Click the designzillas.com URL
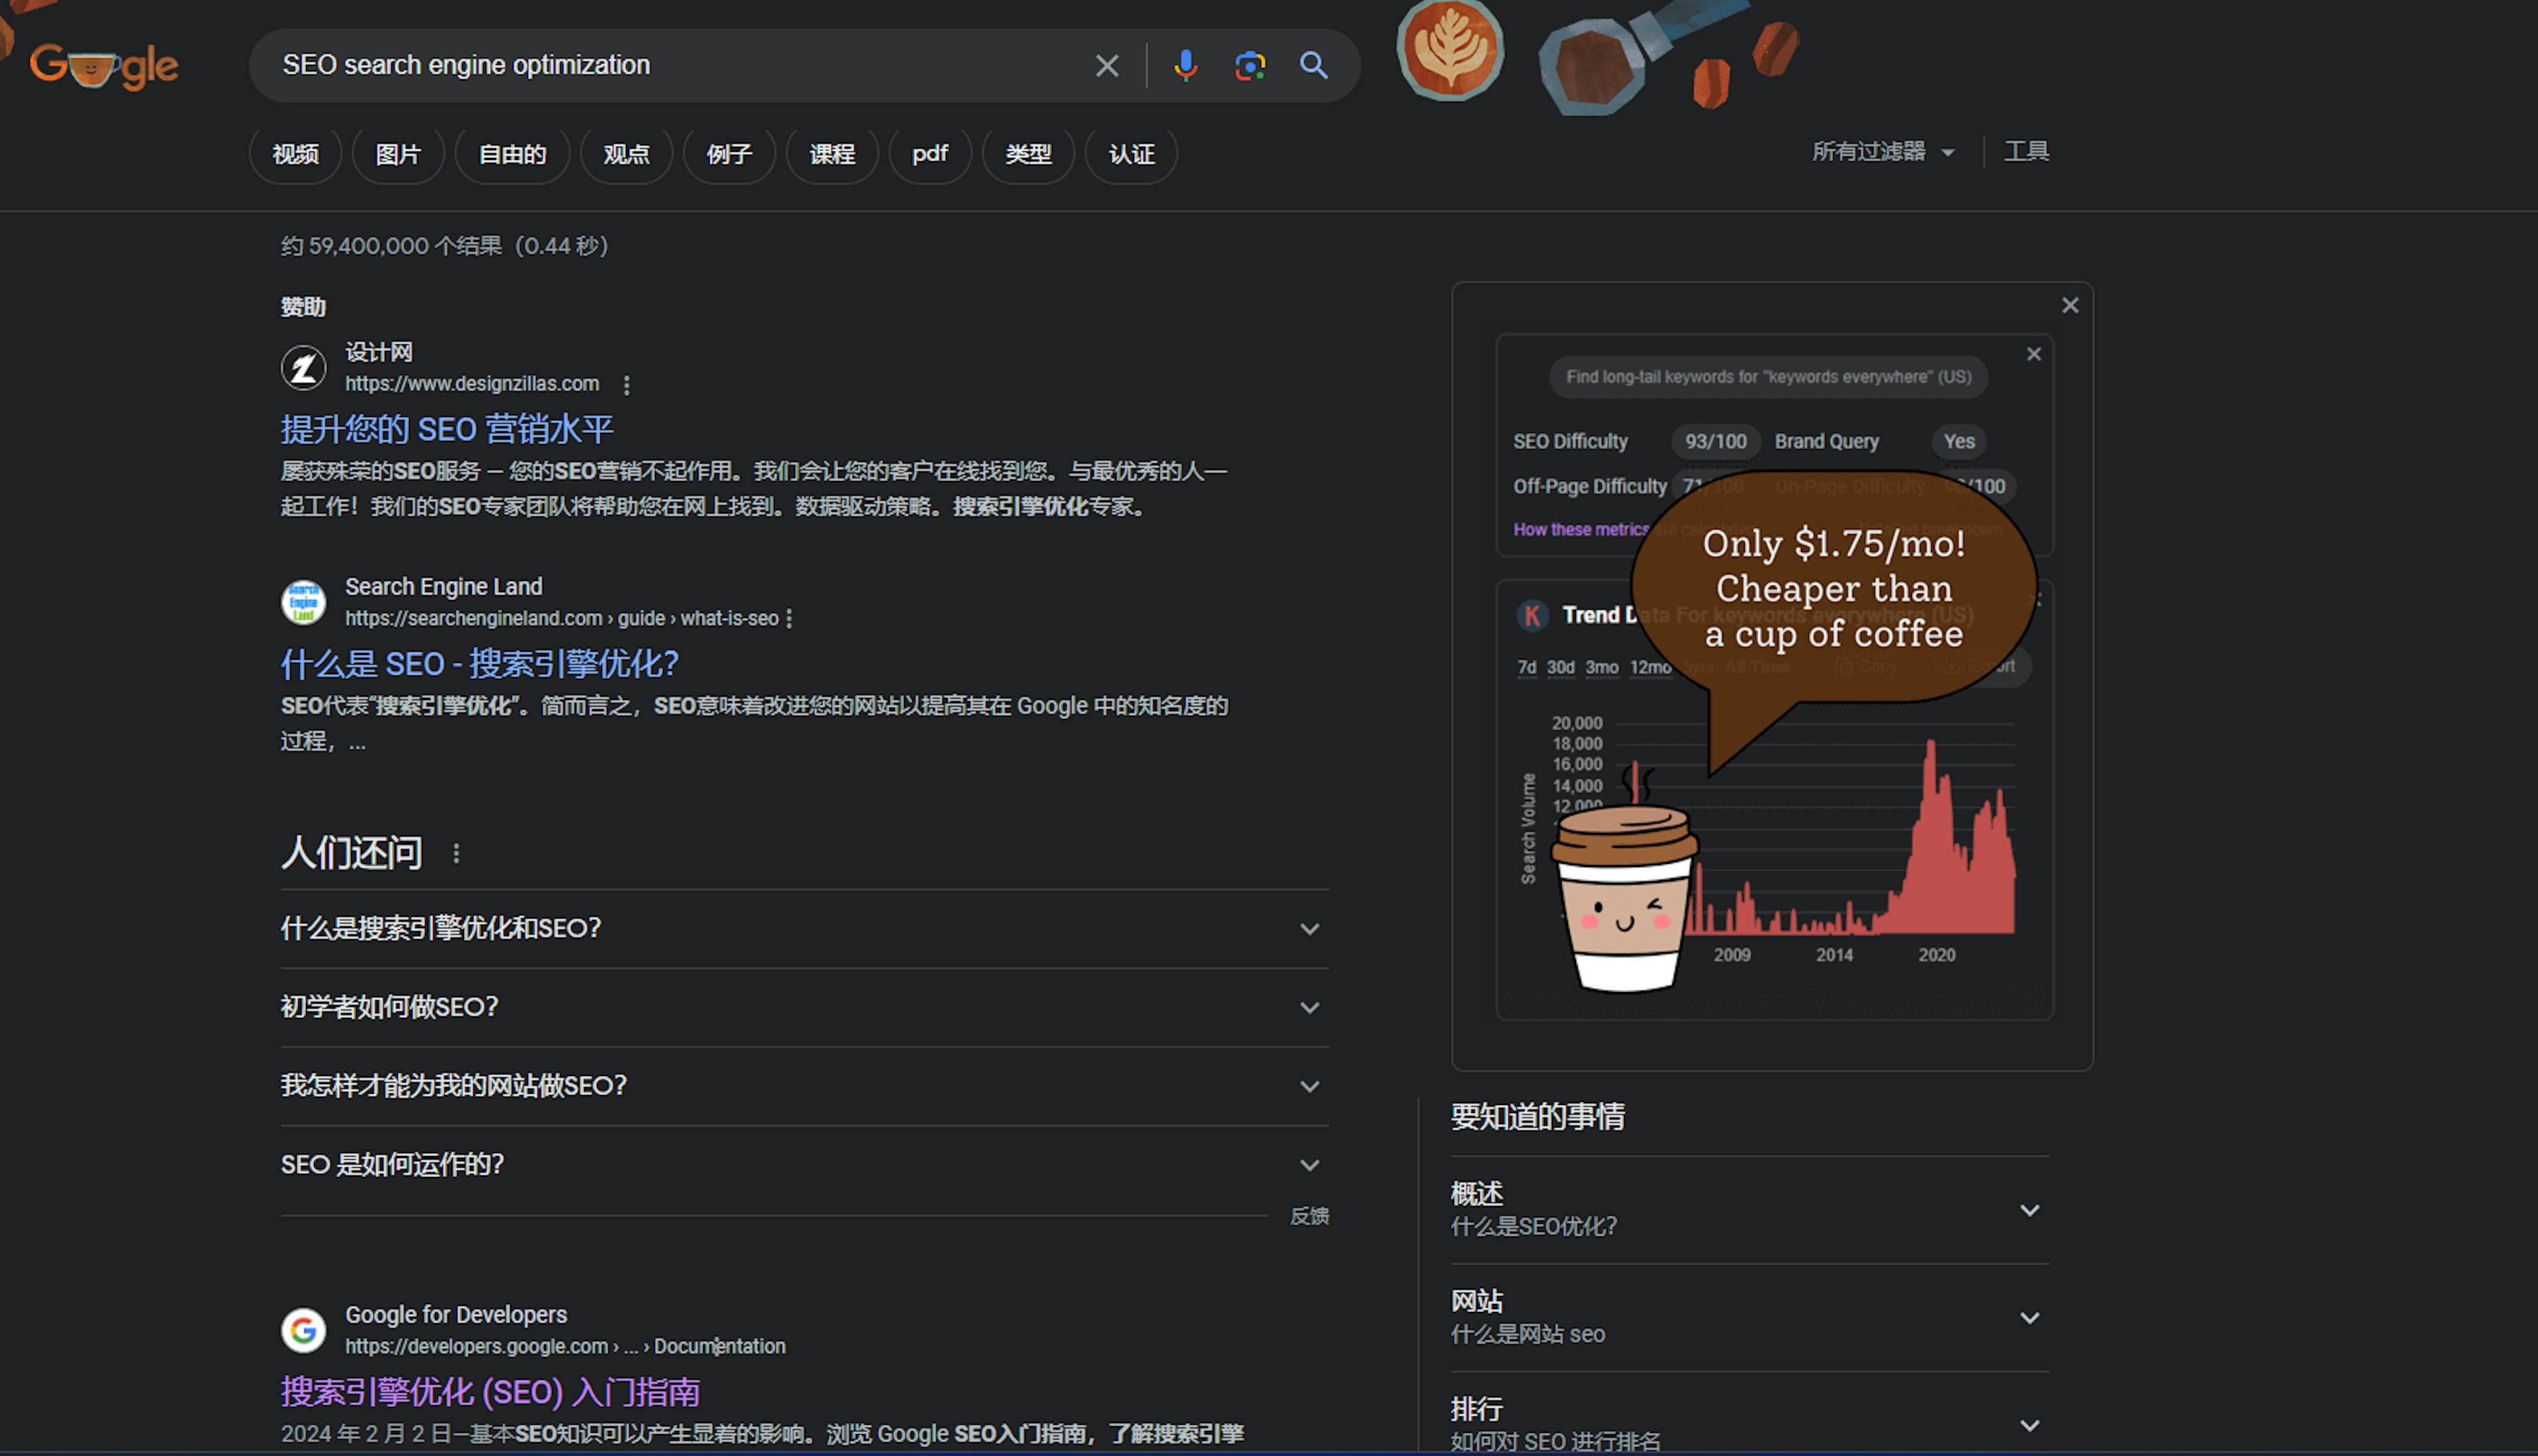2538x1456 pixels. (472, 384)
